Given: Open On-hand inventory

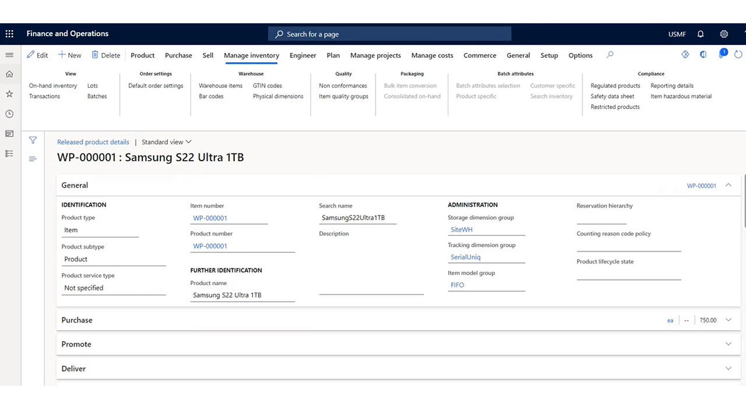Looking at the screenshot, I should [53, 86].
